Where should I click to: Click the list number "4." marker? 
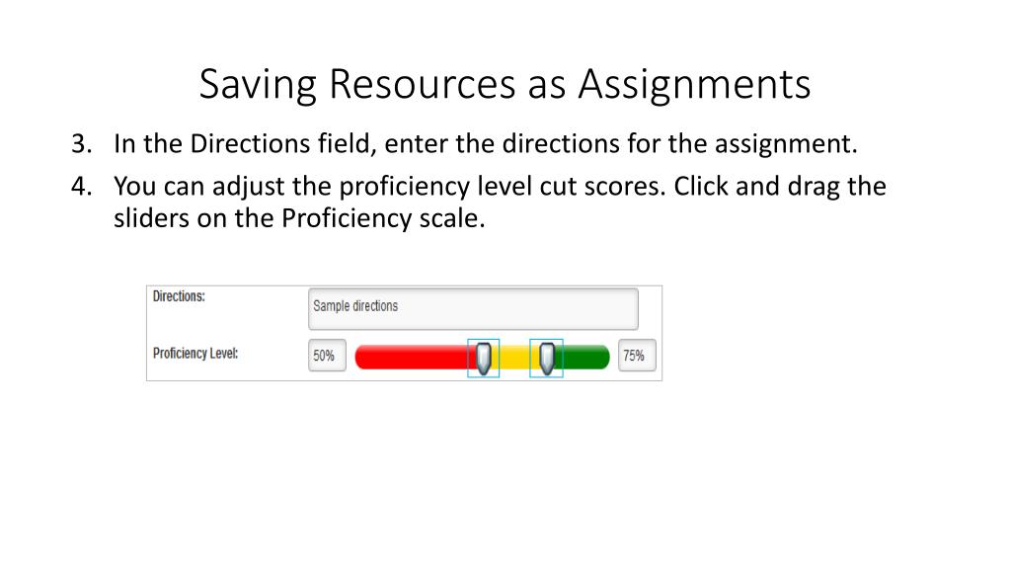pyautogui.click(x=81, y=187)
